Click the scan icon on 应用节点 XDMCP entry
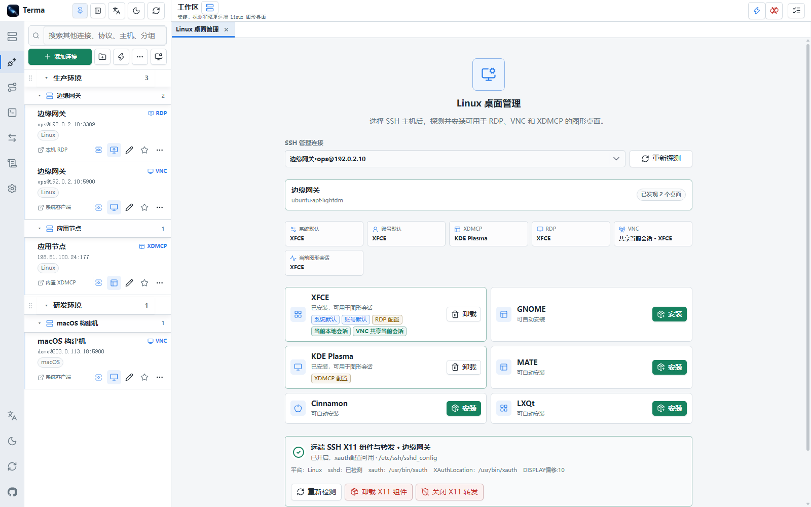This screenshot has width=811, height=507. pyautogui.click(x=99, y=283)
